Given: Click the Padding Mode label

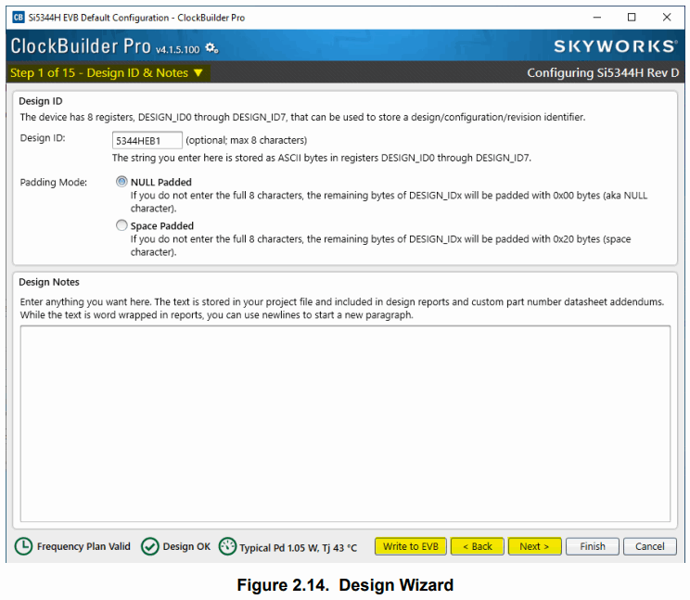Looking at the screenshot, I should click(x=54, y=182).
